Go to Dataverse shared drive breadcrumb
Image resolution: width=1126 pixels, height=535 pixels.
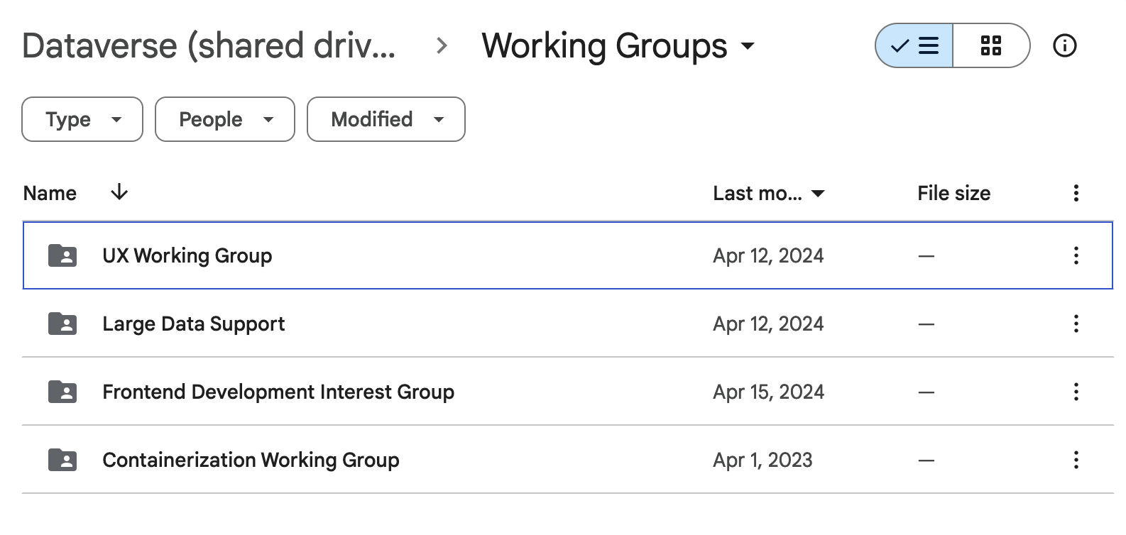click(209, 46)
